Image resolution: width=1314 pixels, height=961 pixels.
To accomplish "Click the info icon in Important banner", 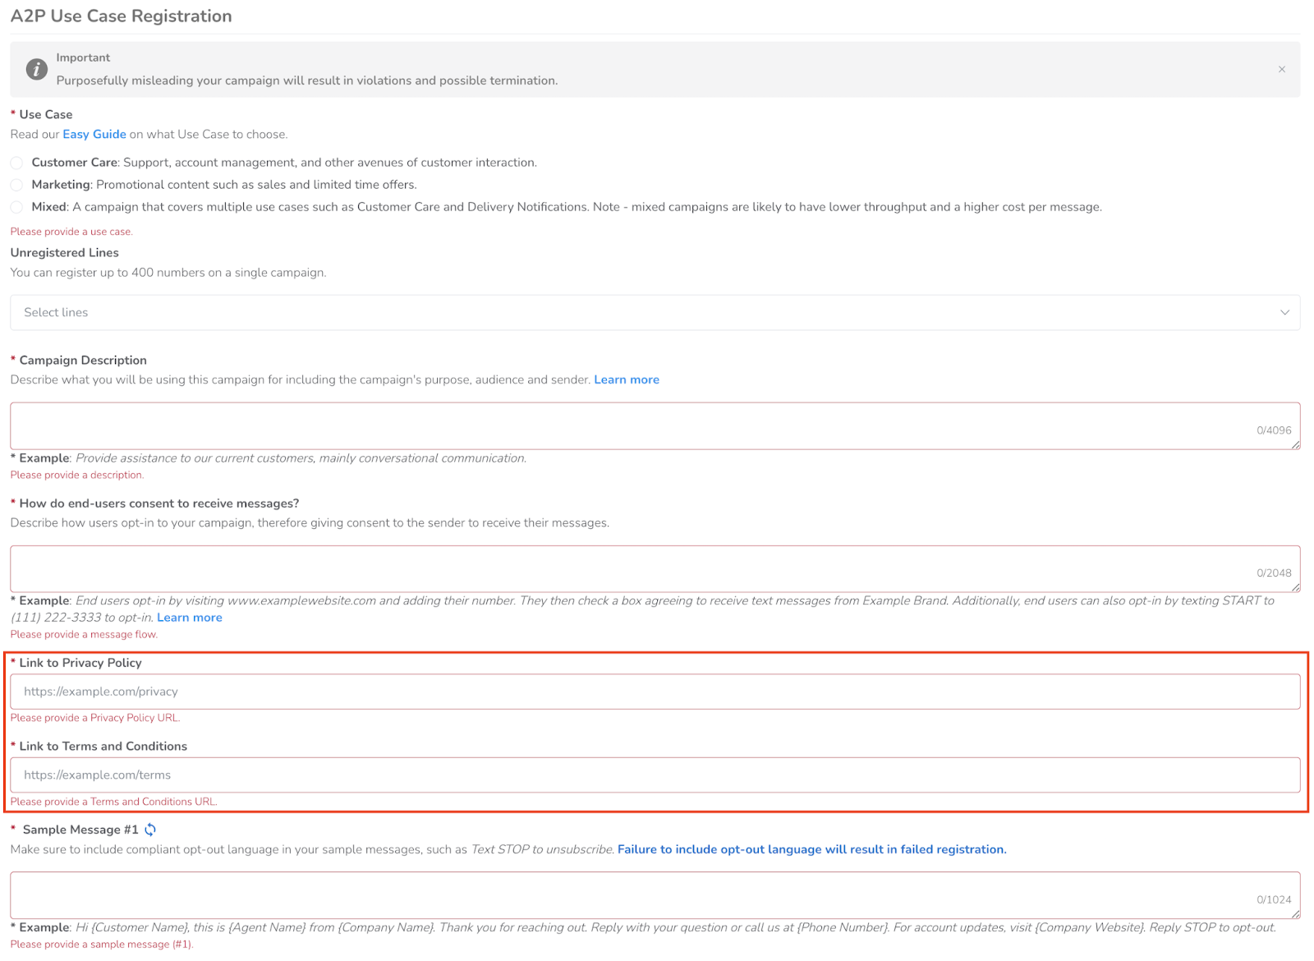I will [x=36, y=69].
